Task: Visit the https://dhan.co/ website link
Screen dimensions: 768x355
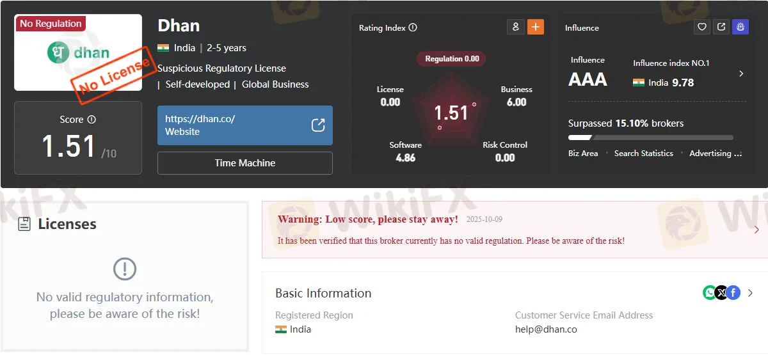Action: (245, 125)
